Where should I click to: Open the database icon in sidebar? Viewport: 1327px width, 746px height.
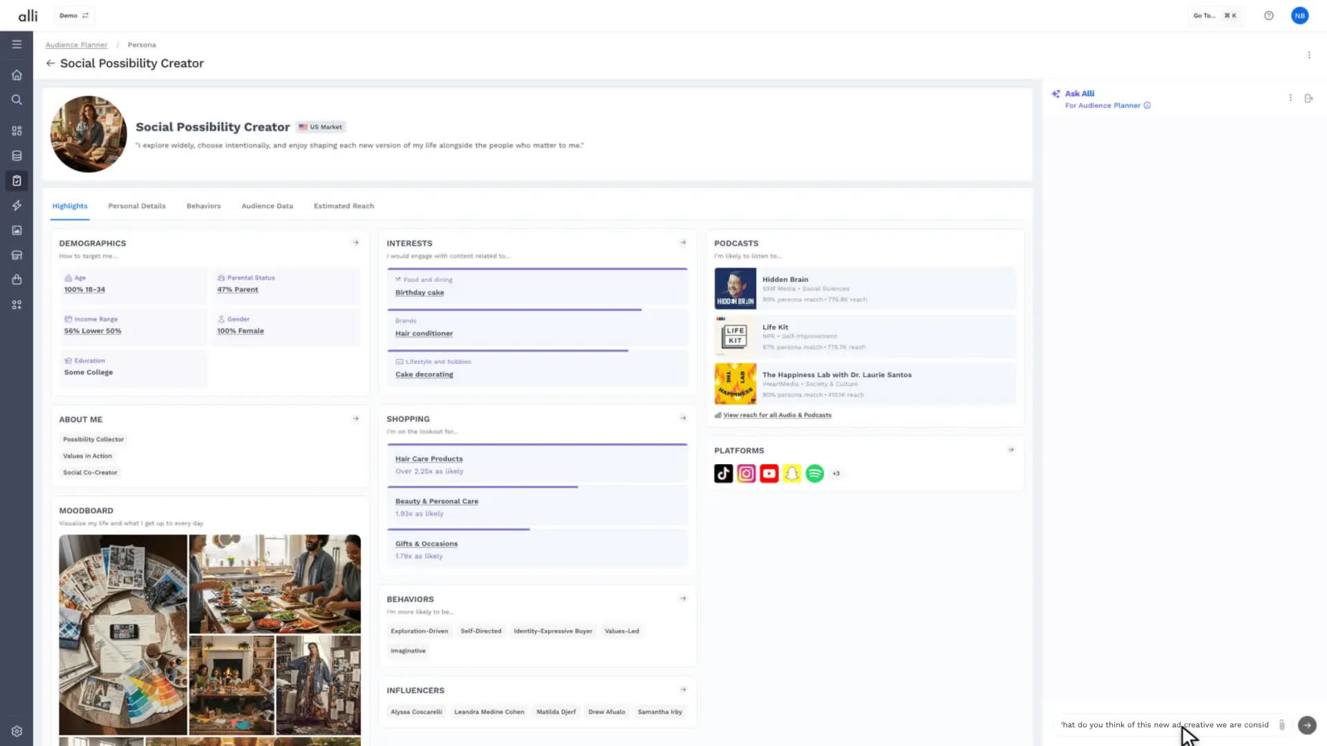click(x=17, y=155)
